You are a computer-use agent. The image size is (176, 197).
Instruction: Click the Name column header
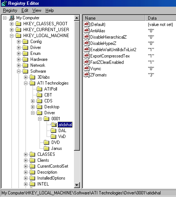click(114, 18)
